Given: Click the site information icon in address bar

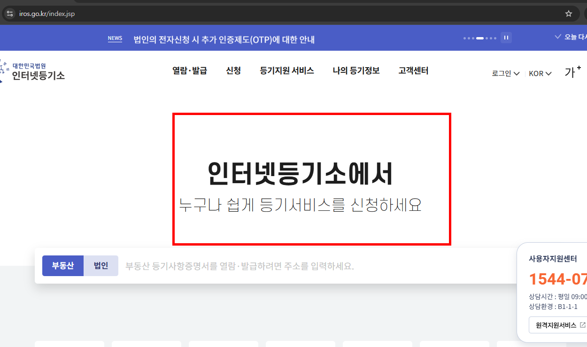Looking at the screenshot, I should [9, 14].
